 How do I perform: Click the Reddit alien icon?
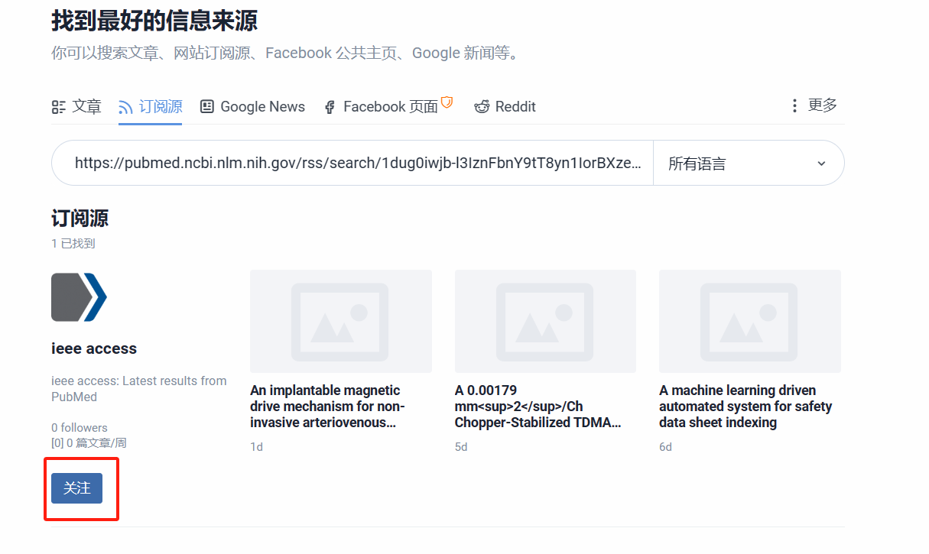[x=482, y=107]
